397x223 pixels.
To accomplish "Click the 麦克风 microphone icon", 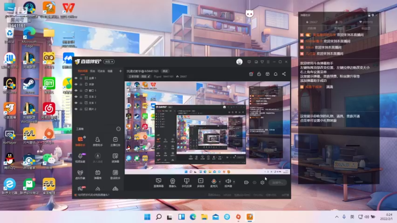I will [214, 182].
